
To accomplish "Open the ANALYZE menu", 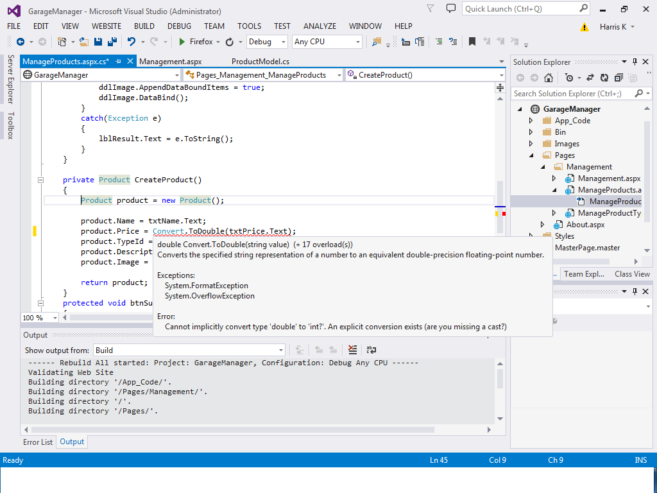I will pyautogui.click(x=320, y=26).
